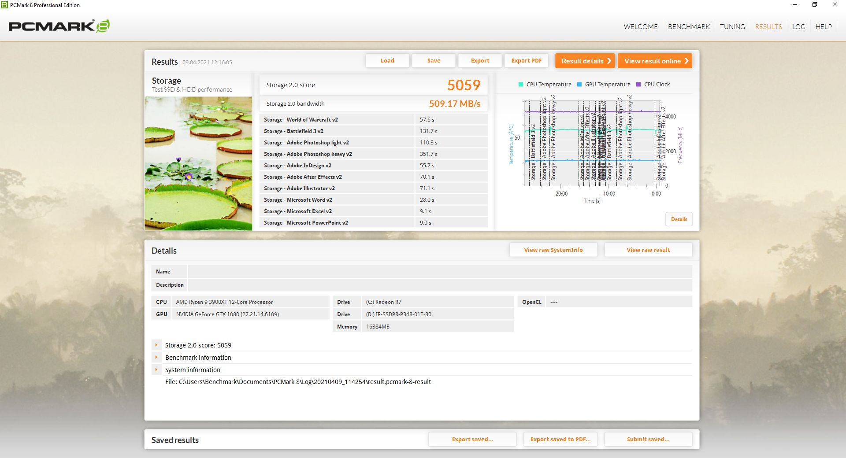Restore down the PCMark 8 window

point(815,5)
